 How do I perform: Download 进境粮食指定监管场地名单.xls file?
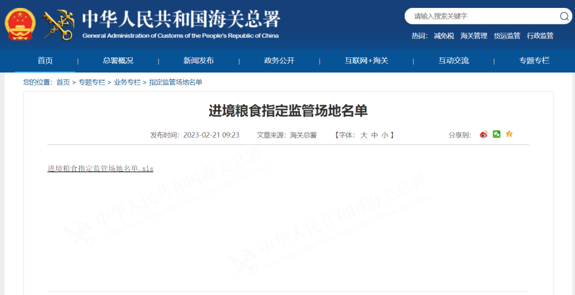click(100, 168)
